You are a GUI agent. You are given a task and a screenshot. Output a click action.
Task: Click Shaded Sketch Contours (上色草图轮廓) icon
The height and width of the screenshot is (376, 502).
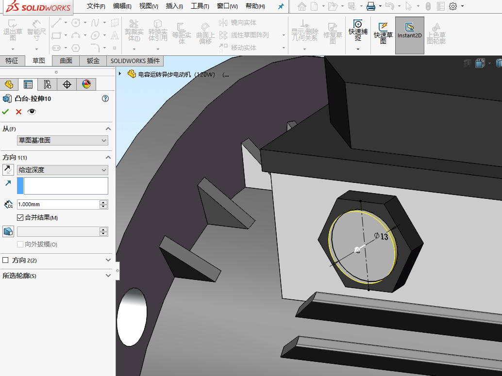coord(436,33)
